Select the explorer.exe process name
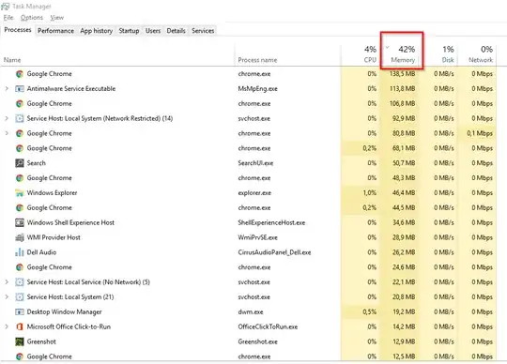 pyautogui.click(x=254, y=193)
